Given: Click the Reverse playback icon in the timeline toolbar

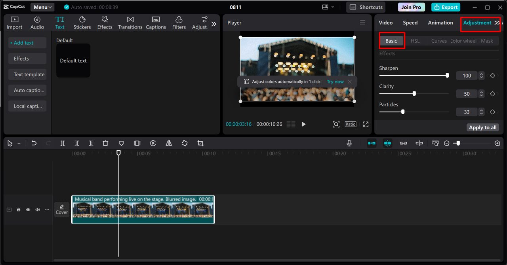Looking at the screenshot, I should (153, 143).
